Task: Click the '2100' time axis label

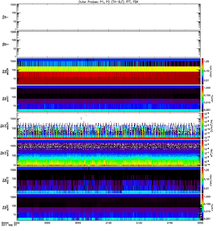Action: 108,223
